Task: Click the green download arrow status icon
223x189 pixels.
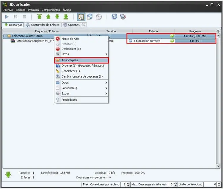Action: tap(8, 175)
